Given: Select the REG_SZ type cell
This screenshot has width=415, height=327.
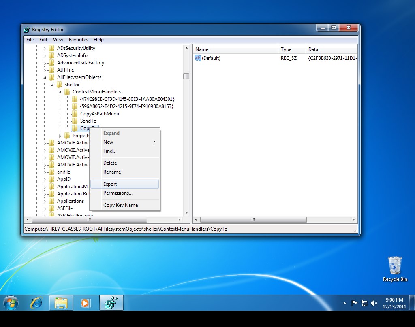Looking at the screenshot, I should pos(289,58).
